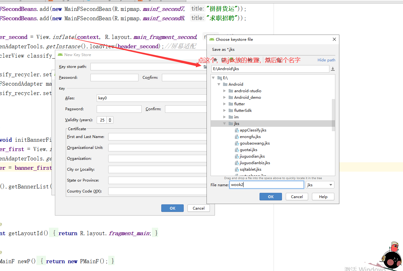
Task: Expand the flutterSdk folder
Action: [225, 111]
